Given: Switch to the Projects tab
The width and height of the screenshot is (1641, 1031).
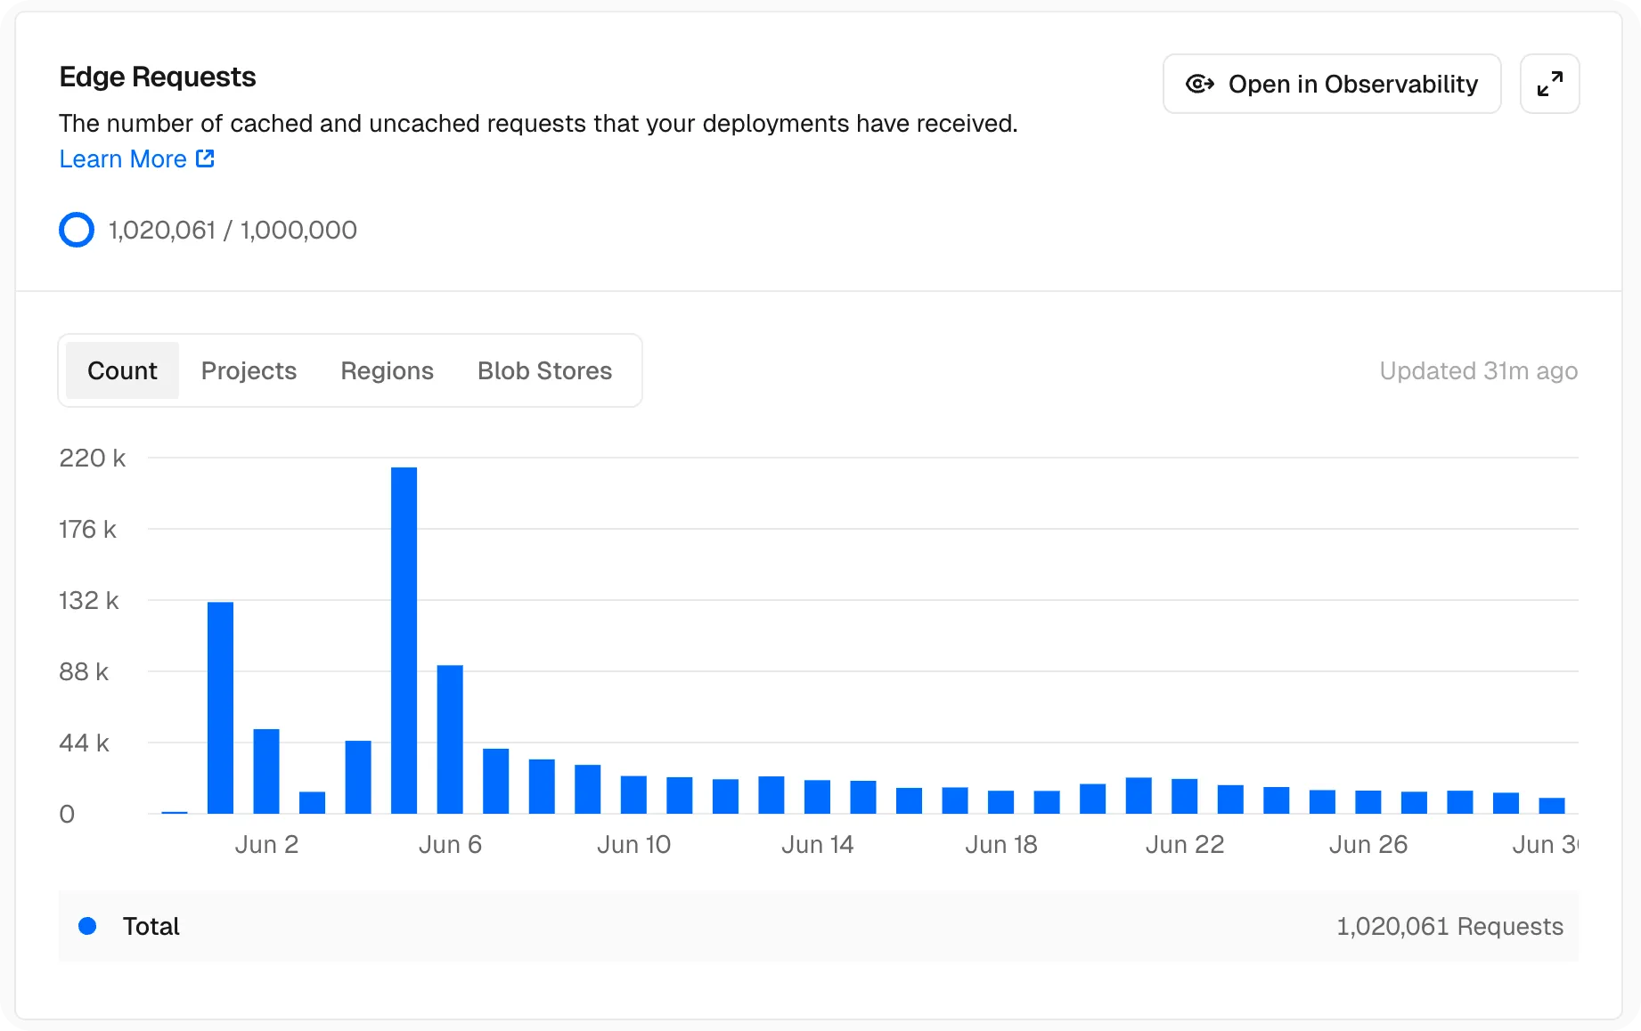Looking at the screenshot, I should pyautogui.click(x=249, y=370).
